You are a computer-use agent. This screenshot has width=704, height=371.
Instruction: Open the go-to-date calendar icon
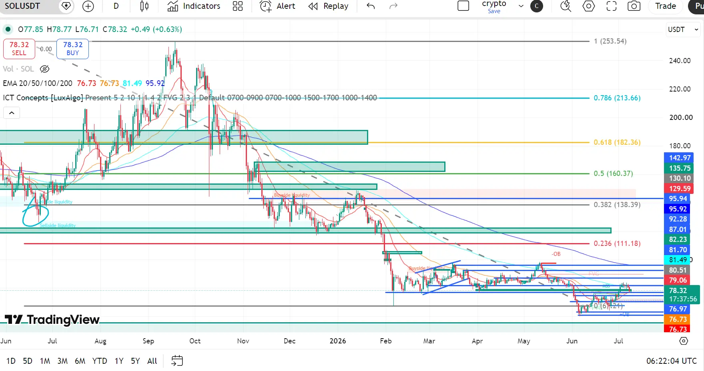(x=177, y=361)
